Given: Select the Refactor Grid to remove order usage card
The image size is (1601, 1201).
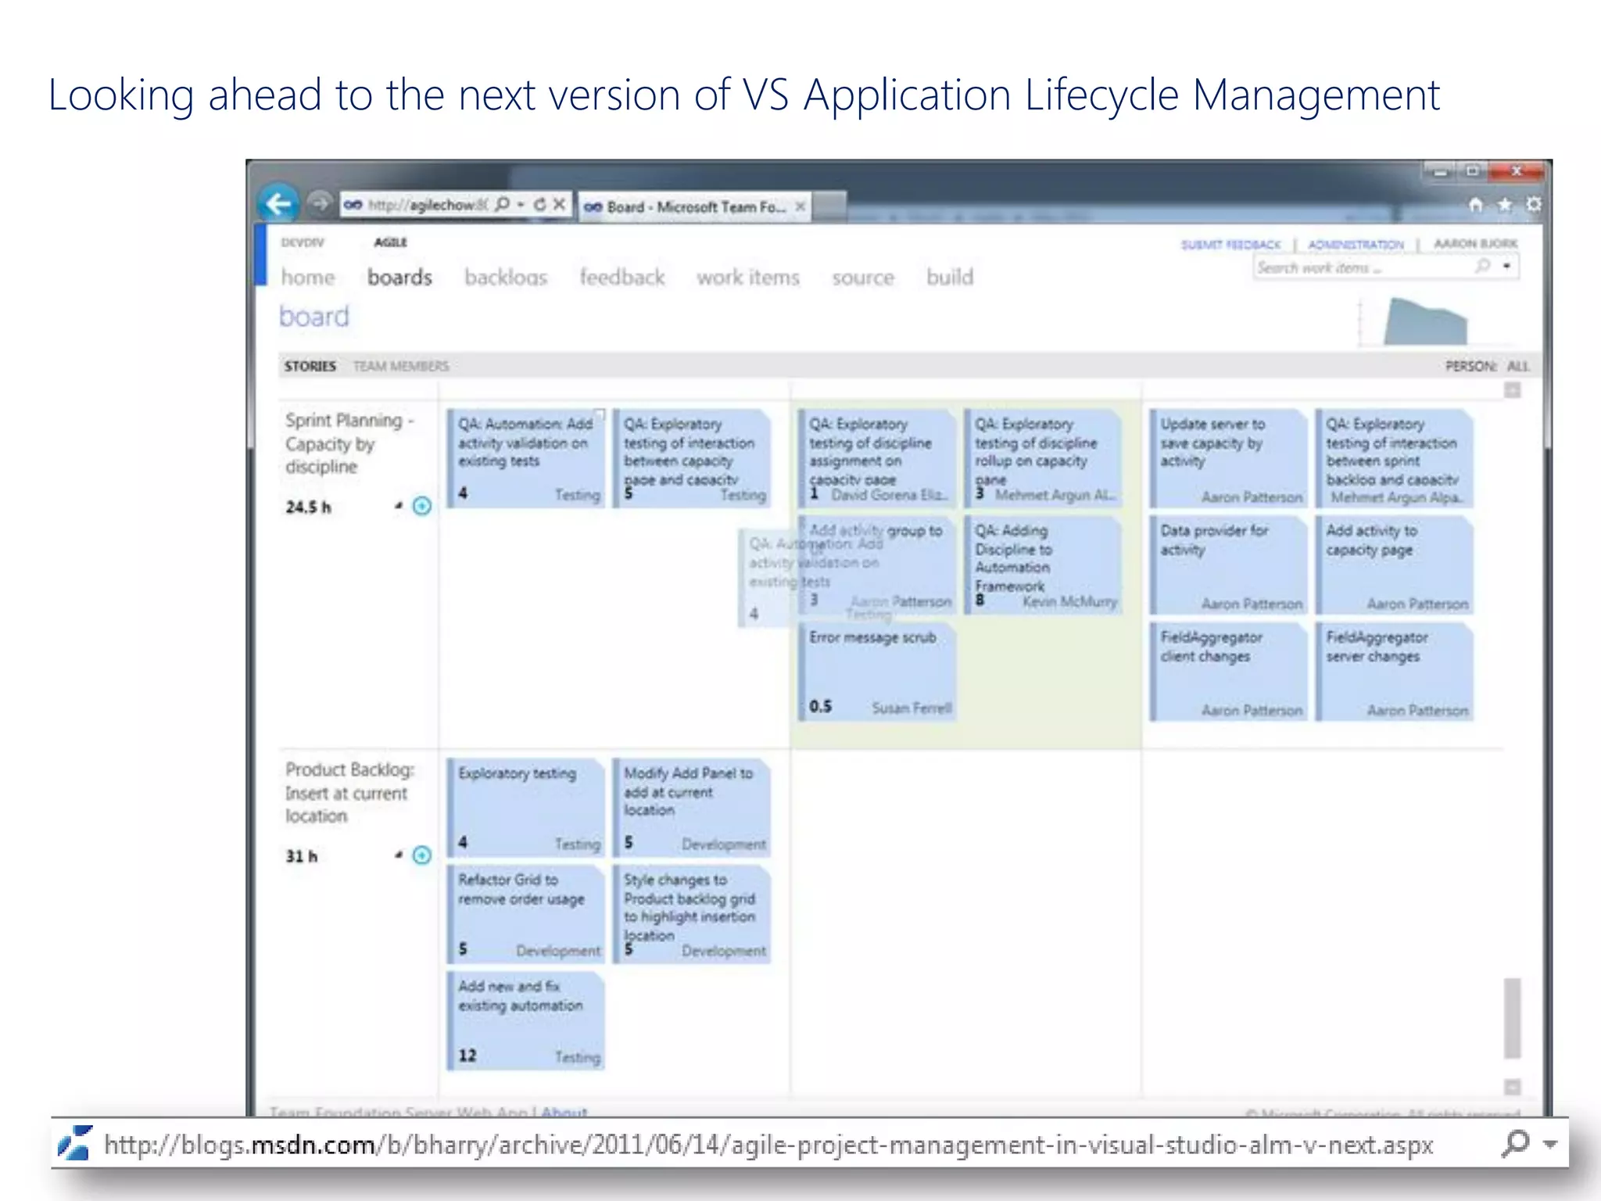Looking at the screenshot, I should [x=526, y=913].
